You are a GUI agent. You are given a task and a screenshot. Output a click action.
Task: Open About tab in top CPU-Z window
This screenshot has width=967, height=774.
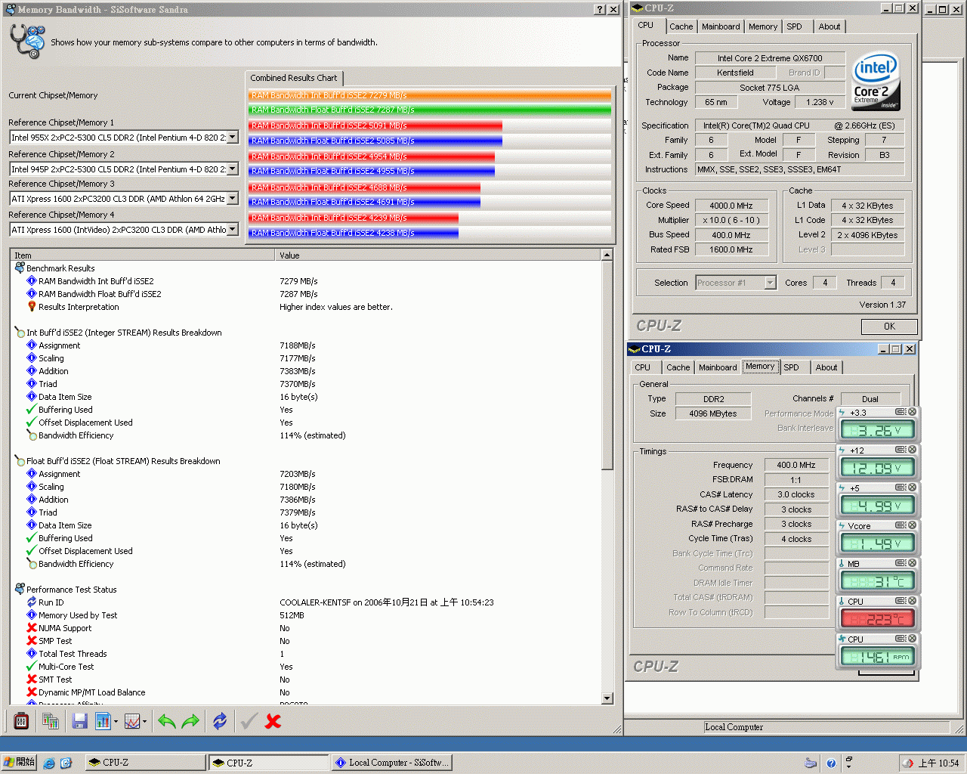(x=830, y=26)
